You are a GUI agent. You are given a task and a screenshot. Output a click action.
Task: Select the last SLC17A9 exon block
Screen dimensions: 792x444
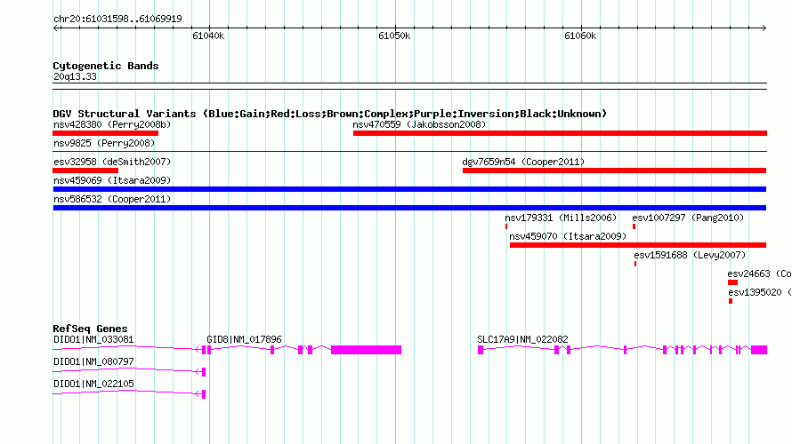(x=759, y=350)
